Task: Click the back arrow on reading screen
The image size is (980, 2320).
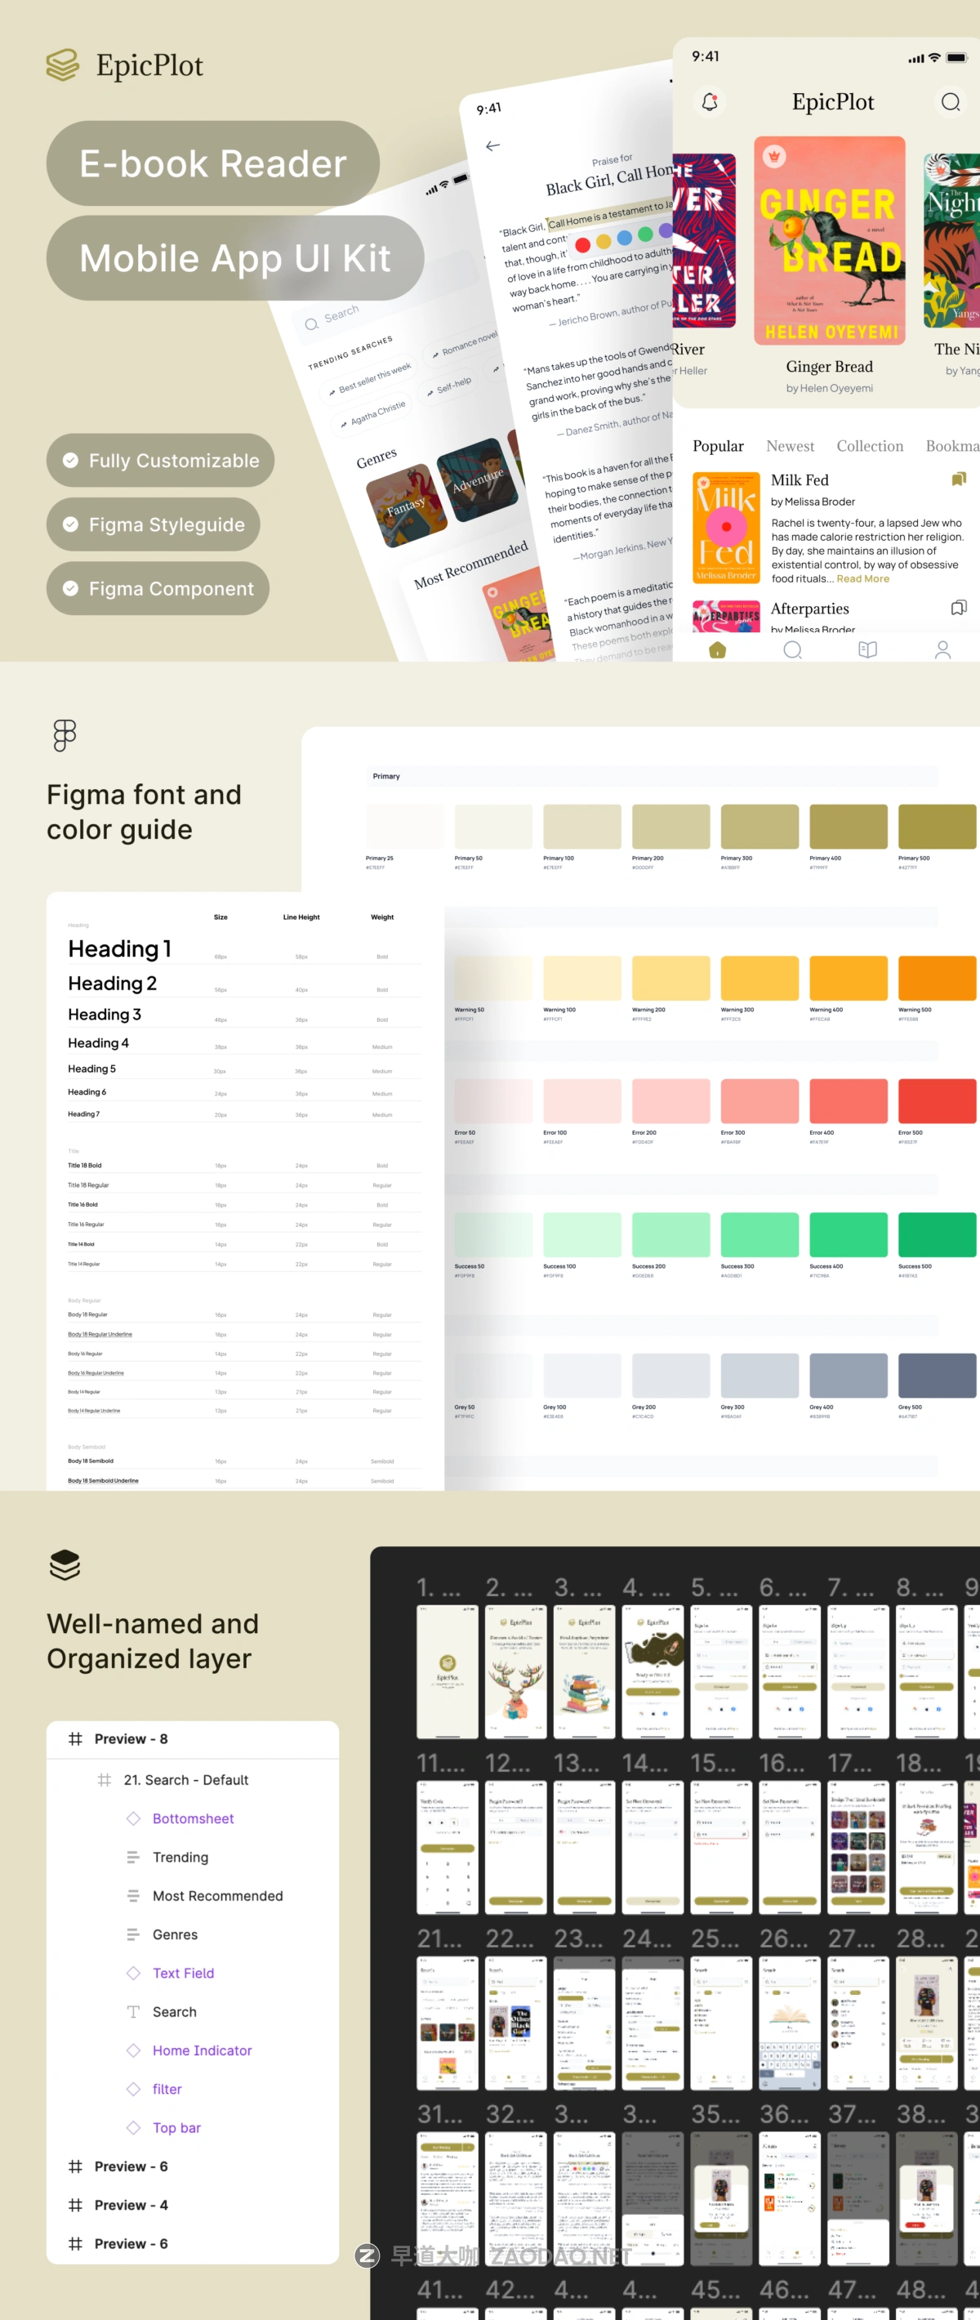Action: pos(492,146)
